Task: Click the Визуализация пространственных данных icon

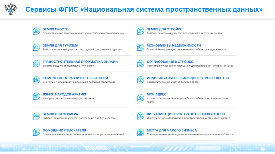Action: pos(140,116)
